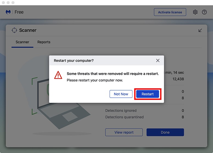Confirm with the Restart button
Screen dimensions: 213x153
147,94
